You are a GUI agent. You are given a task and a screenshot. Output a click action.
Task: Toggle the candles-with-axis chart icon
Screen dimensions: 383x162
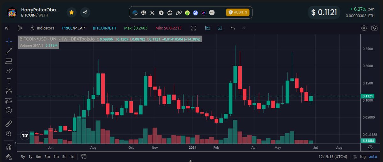click(x=207, y=28)
